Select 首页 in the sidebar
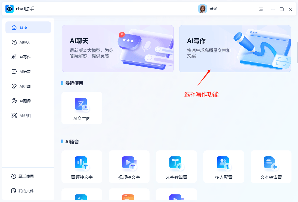298x202 pixels. [28, 28]
